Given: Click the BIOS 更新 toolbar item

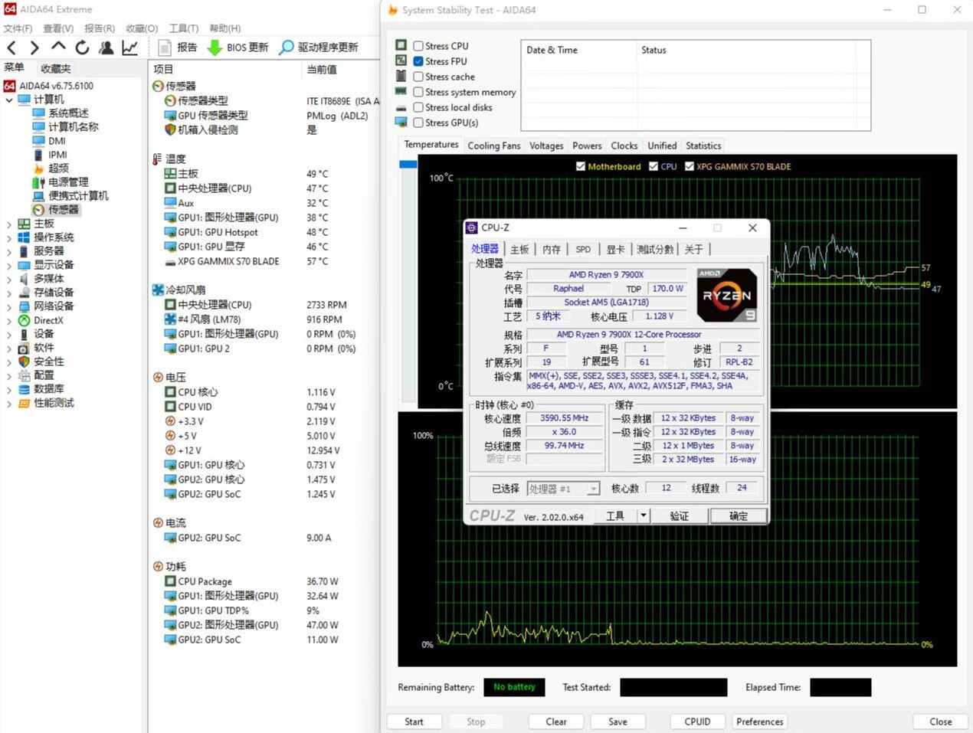Looking at the screenshot, I should [238, 47].
